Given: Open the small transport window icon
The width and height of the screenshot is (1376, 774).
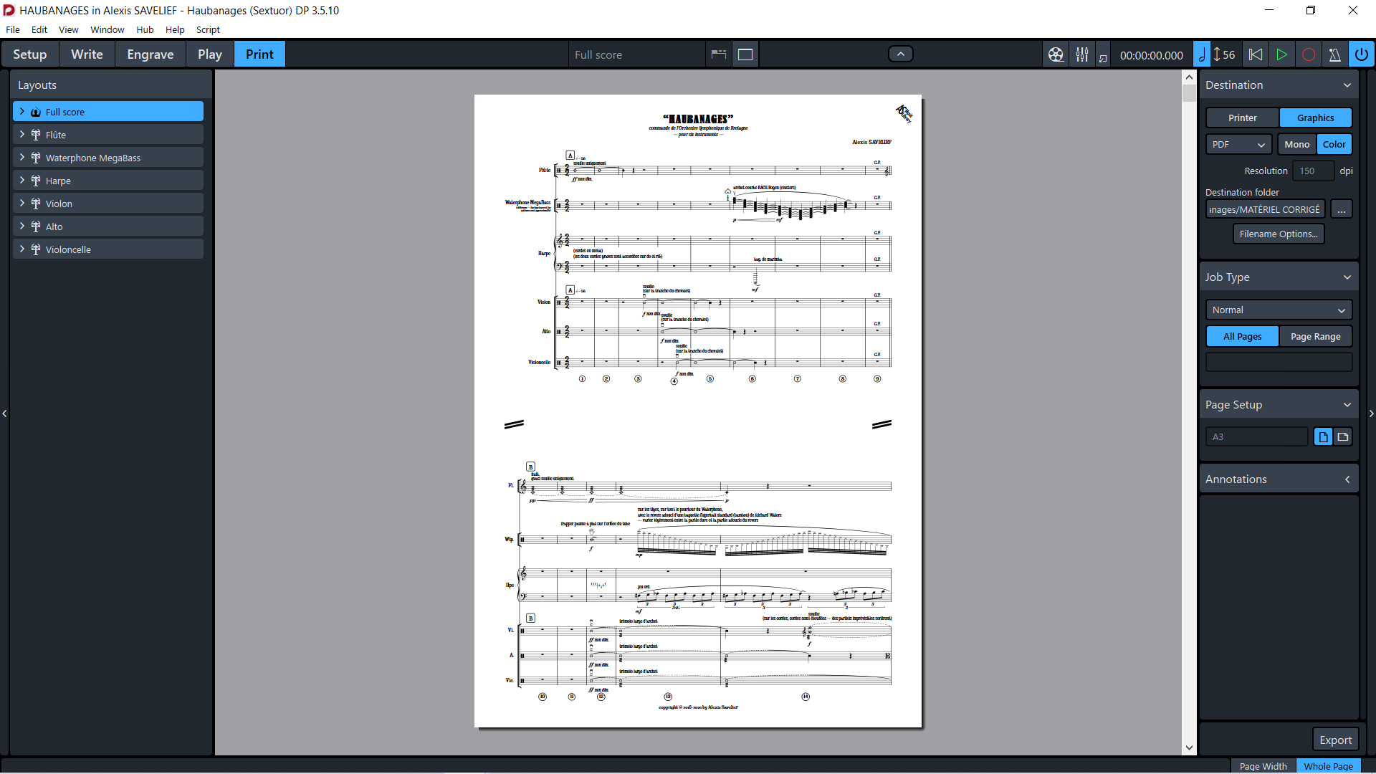Looking at the screenshot, I should pos(1103,58).
